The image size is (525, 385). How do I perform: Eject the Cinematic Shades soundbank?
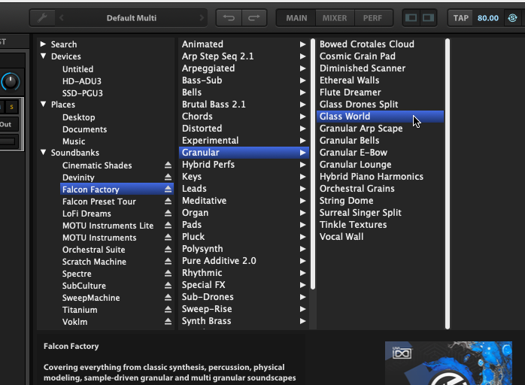[x=168, y=165]
